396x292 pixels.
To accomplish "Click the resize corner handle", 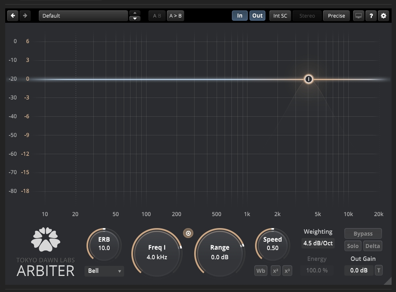I will tap(388, 281).
